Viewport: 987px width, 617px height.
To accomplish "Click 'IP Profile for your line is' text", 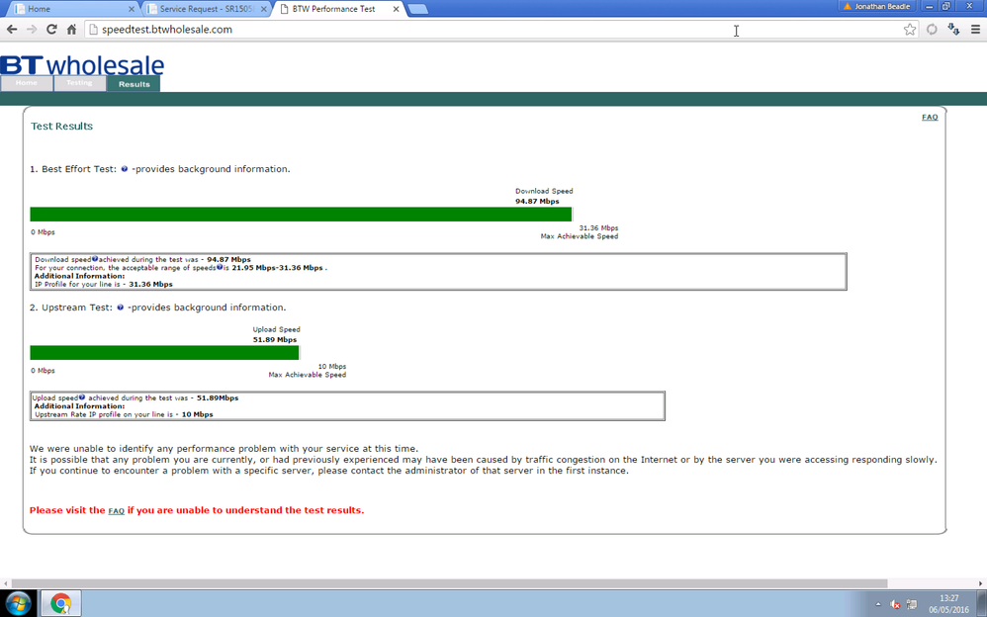I will [x=78, y=284].
